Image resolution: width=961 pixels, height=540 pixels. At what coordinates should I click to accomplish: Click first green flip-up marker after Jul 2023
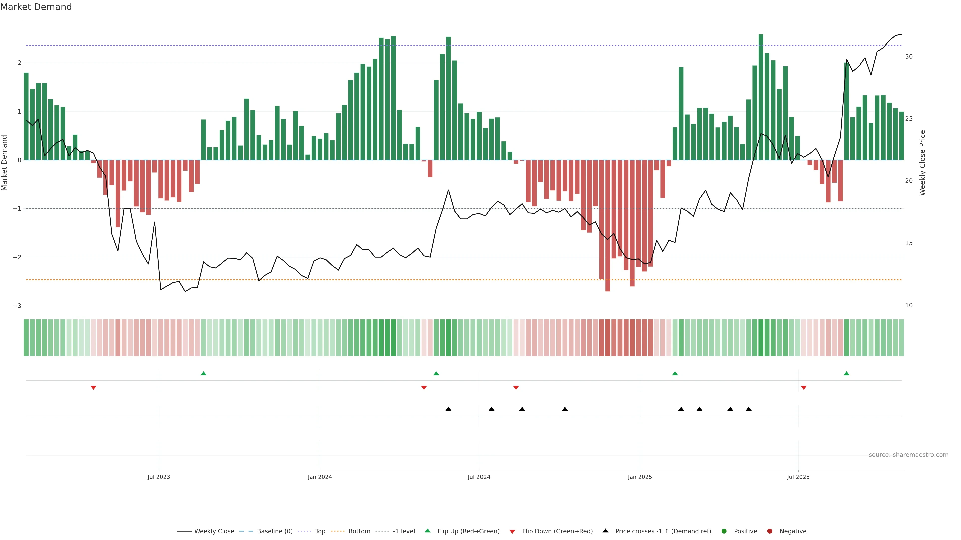(204, 373)
